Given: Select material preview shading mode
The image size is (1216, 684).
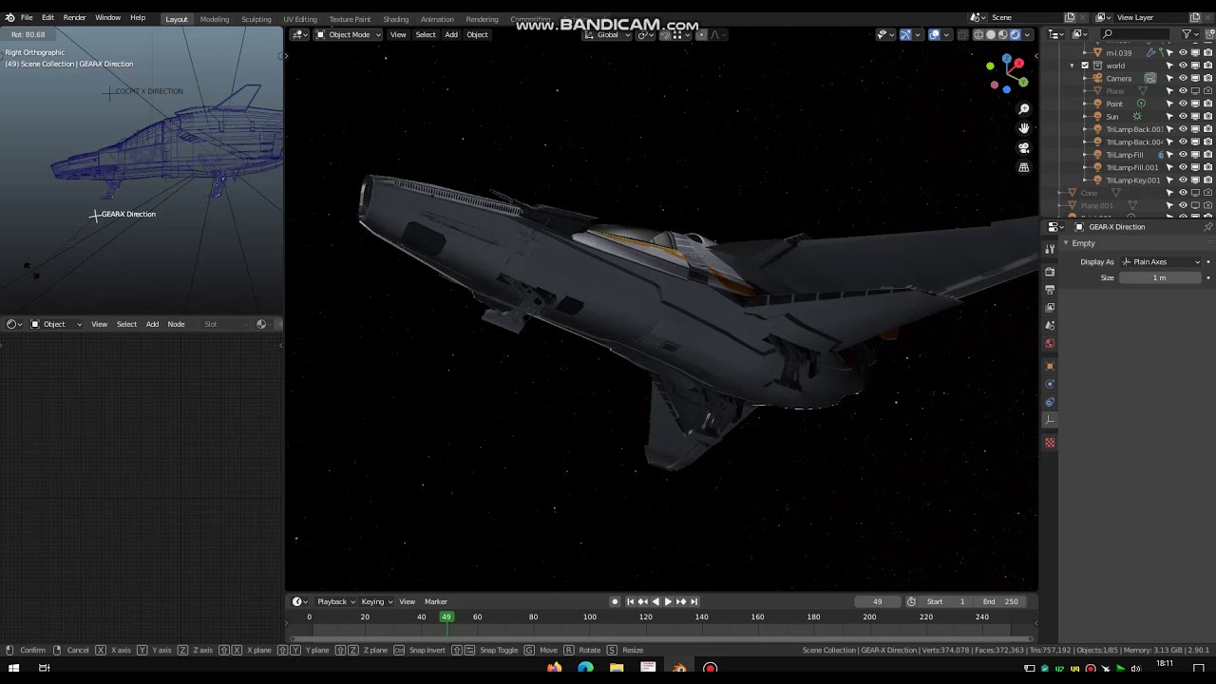Looking at the screenshot, I should pyautogui.click(x=1002, y=35).
